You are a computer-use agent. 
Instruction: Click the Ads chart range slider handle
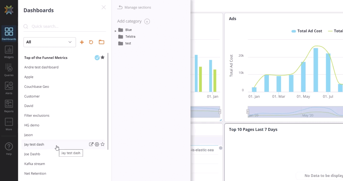(x=248, y=112)
